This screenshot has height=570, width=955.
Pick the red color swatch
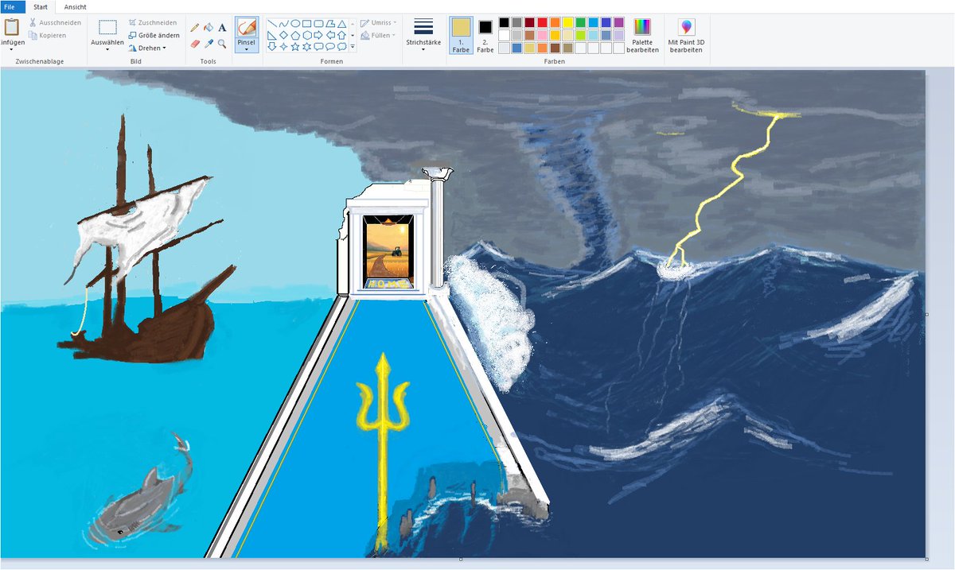coord(543,23)
